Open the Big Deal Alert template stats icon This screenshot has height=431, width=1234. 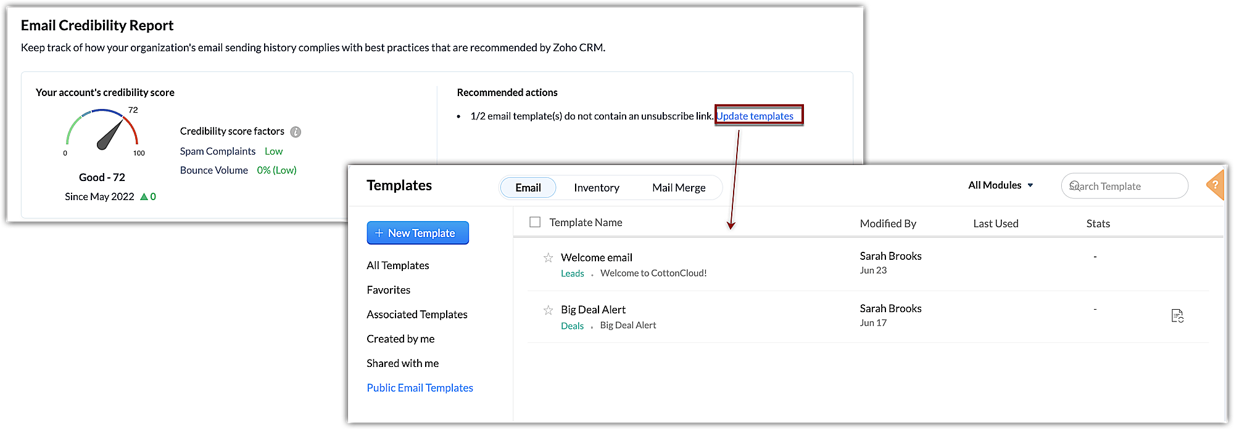pos(1177,316)
